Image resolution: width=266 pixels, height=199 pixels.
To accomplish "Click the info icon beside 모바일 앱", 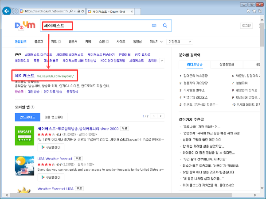I will tap(32, 107).
